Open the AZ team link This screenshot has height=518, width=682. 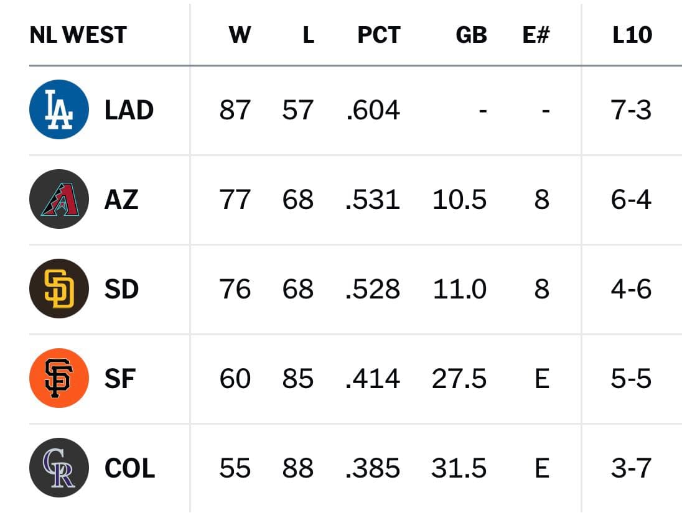click(121, 200)
